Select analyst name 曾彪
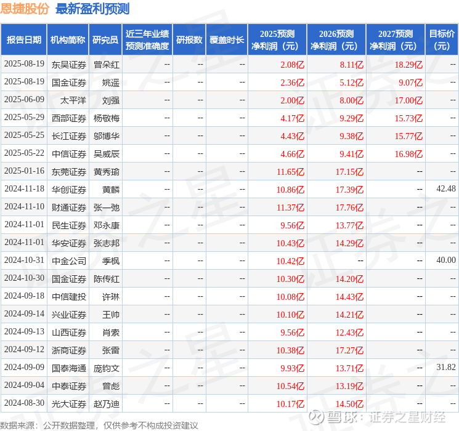This screenshot has height=431, width=459. [111, 386]
